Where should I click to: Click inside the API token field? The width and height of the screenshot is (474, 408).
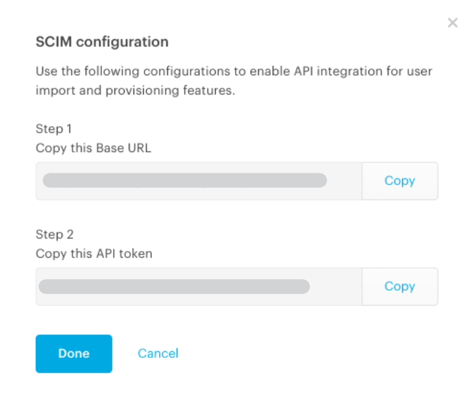(199, 287)
